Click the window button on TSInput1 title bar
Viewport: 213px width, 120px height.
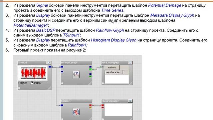click(49, 62)
